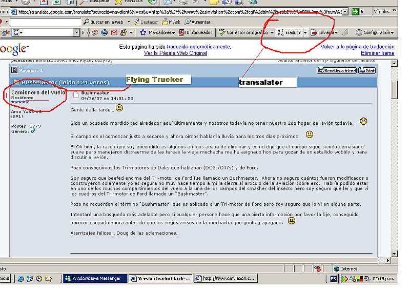Click the Eliminar frame link
This screenshot has height=308, width=410.
click(377, 53)
